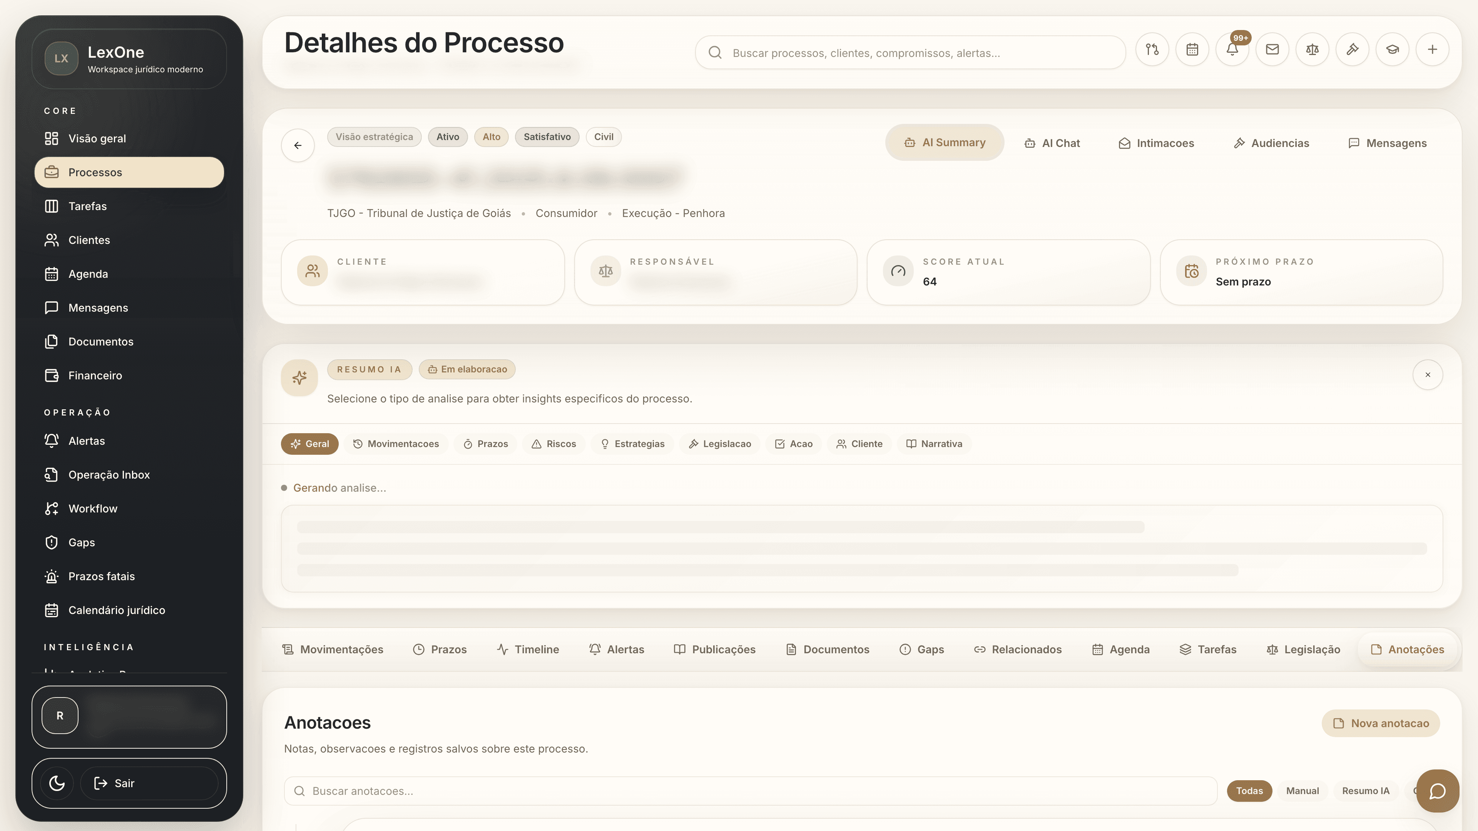Open the scales of justice icon
1478x831 pixels.
[1312, 49]
